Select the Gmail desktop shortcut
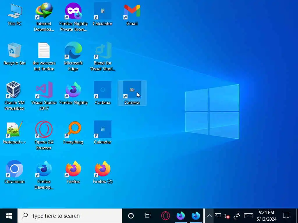 (132, 15)
